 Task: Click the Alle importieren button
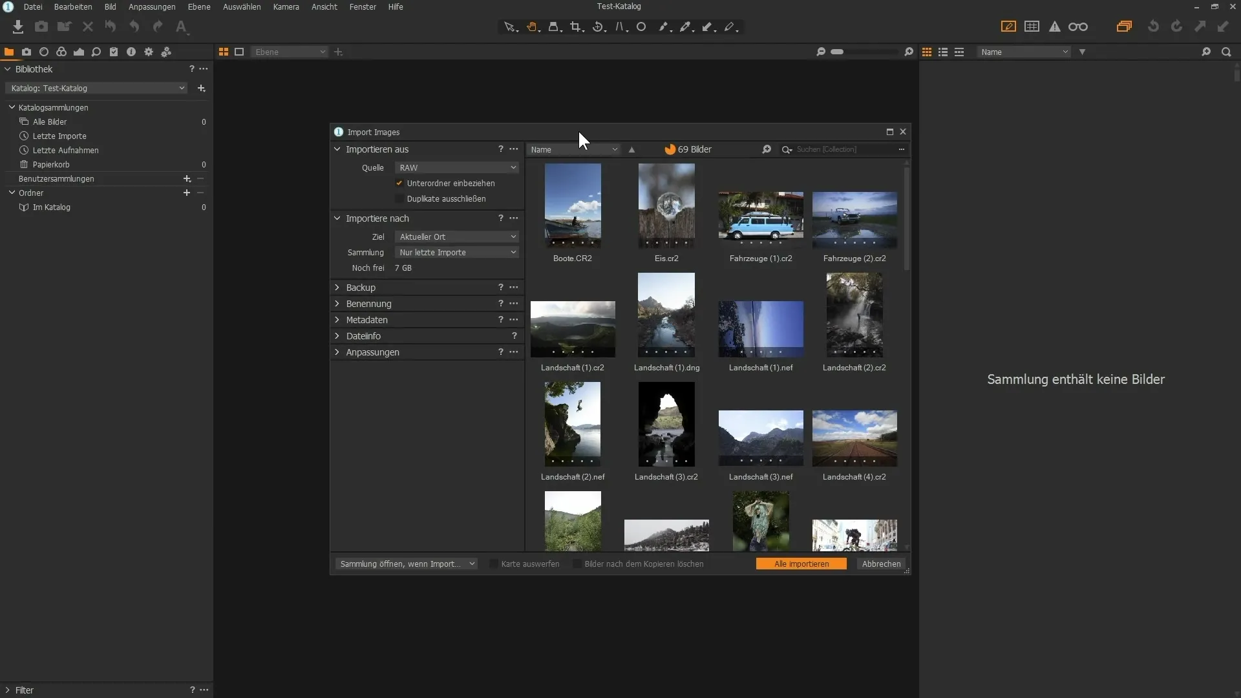pyautogui.click(x=801, y=564)
